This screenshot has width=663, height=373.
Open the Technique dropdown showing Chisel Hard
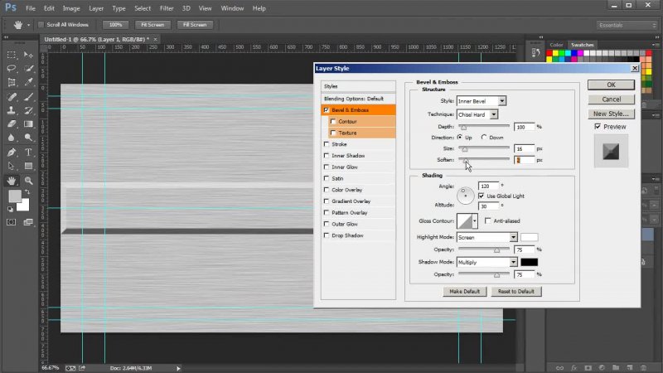477,114
